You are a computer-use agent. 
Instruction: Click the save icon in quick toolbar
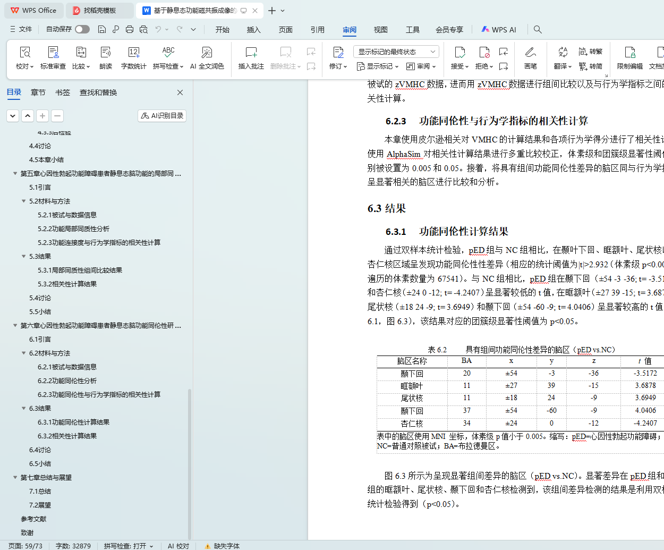pos(102,29)
